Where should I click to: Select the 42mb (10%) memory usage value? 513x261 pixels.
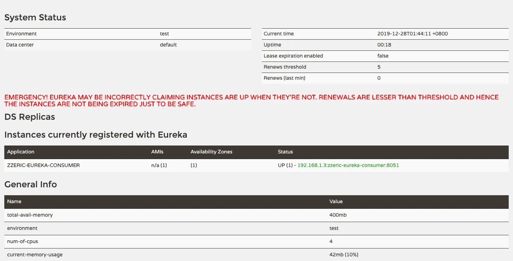point(344,255)
